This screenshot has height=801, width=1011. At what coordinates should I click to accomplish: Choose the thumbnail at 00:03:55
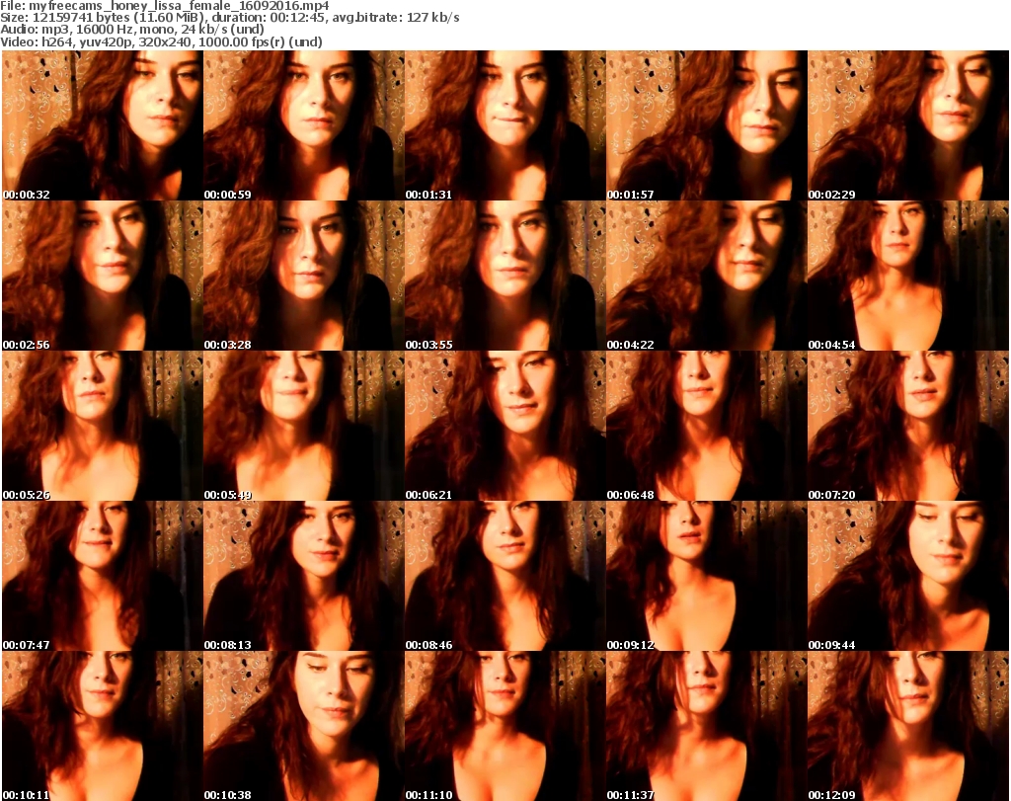pos(505,276)
